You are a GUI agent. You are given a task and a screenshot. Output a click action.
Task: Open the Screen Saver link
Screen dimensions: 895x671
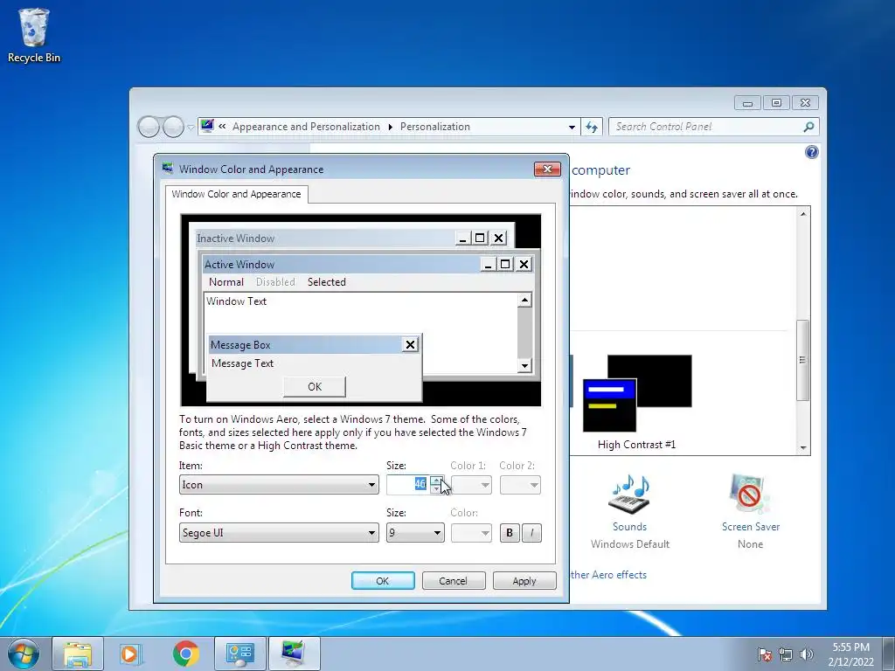751,527
